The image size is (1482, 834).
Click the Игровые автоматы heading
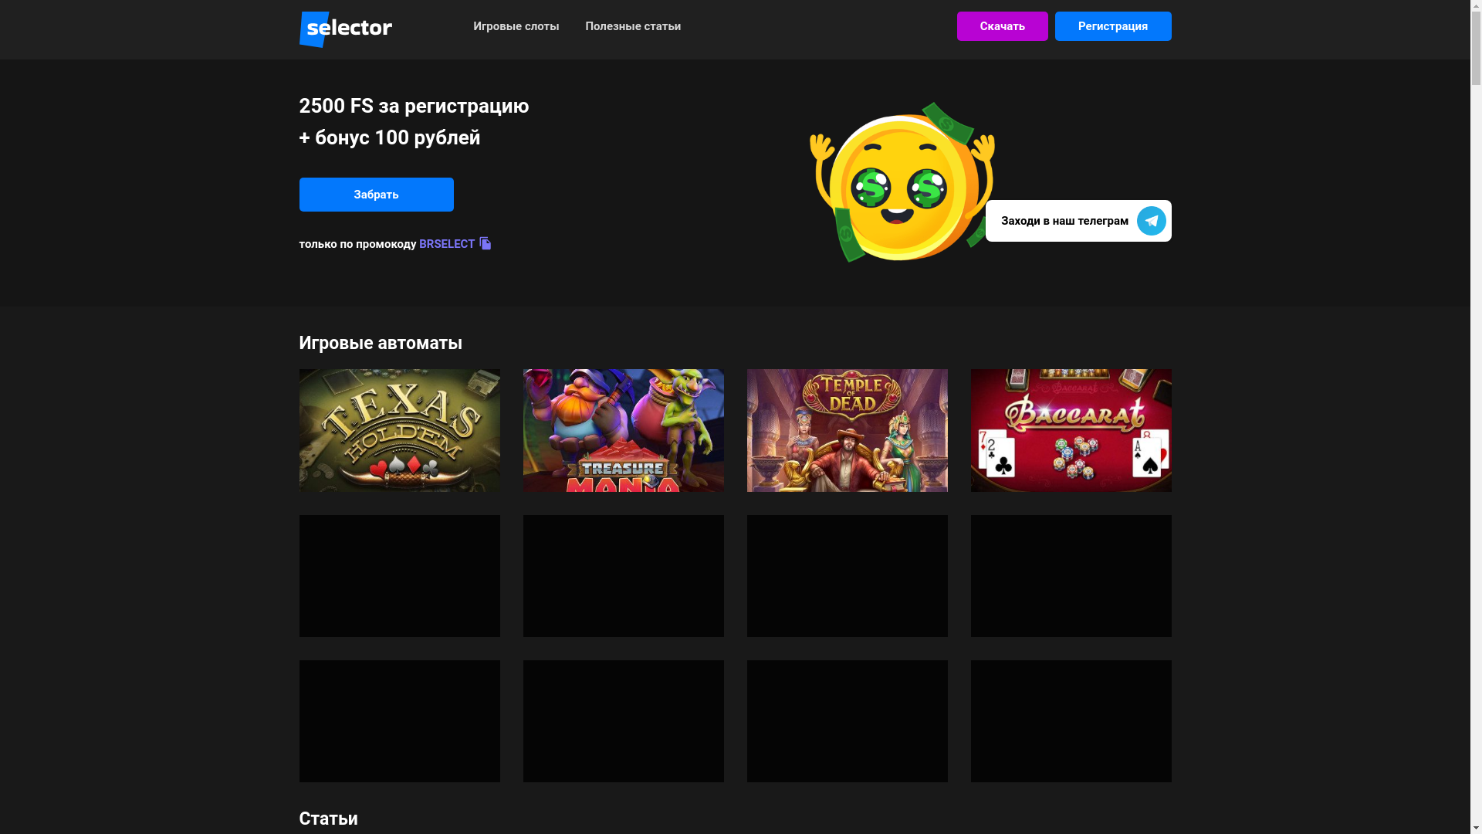[381, 343]
